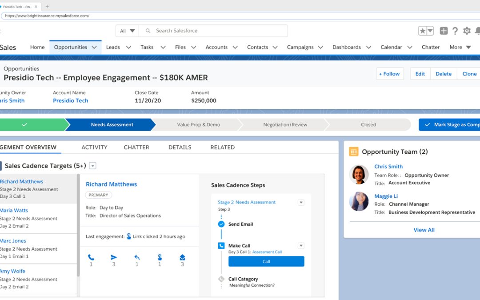
Task: Click the global actions plus icon
Action: 444,31
